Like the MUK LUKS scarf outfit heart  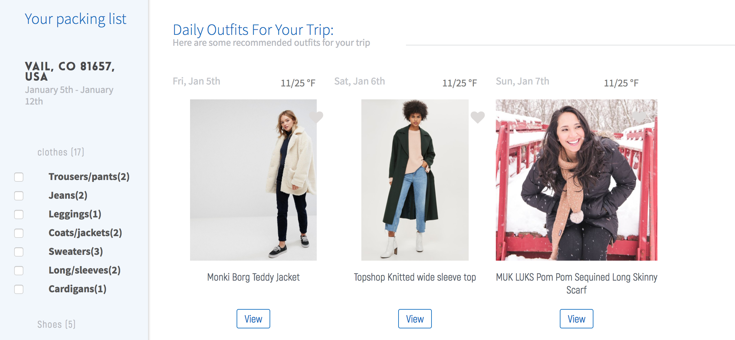tap(639, 117)
